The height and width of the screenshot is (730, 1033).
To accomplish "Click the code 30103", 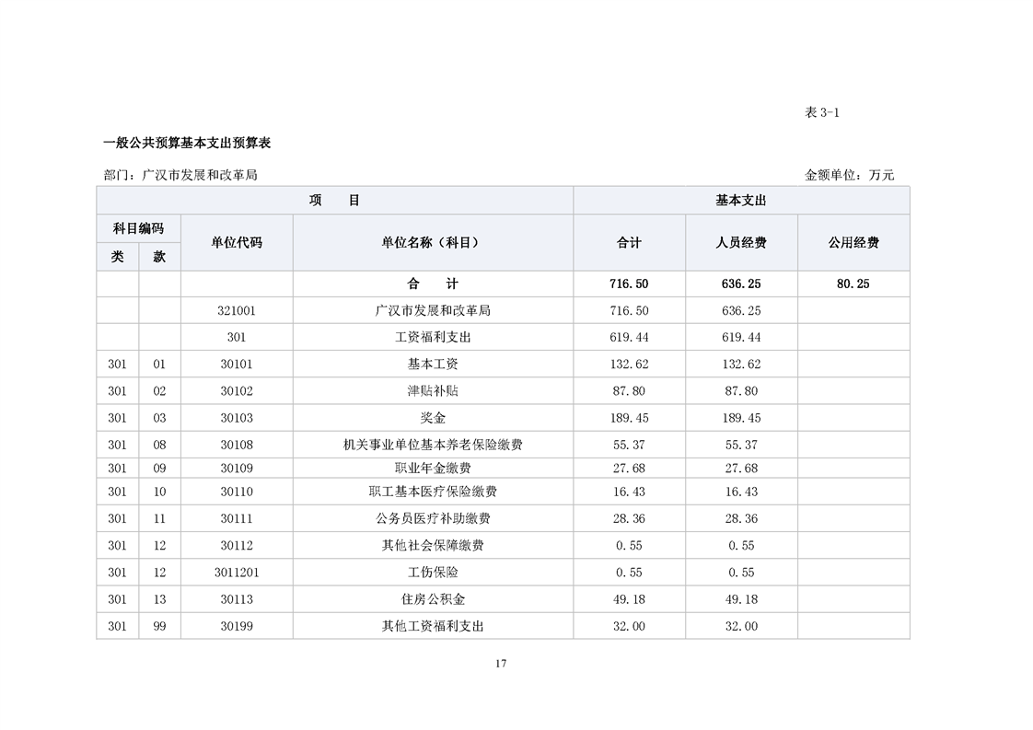I will click(237, 418).
